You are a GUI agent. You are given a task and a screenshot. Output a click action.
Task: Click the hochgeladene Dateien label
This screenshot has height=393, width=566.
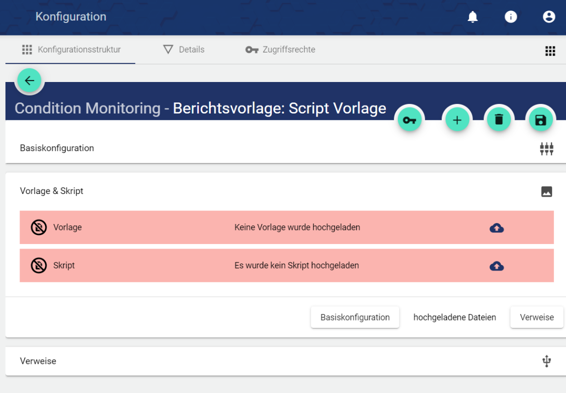454,317
